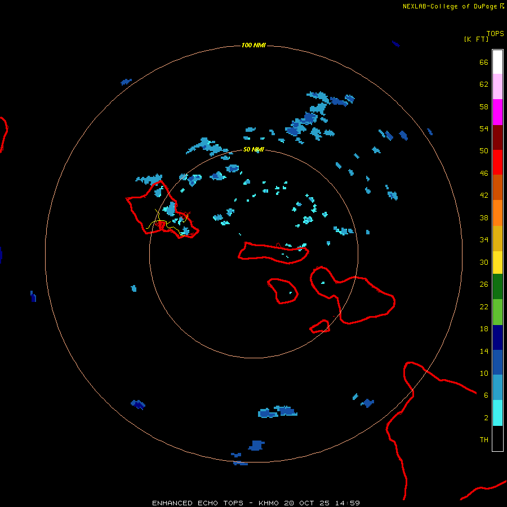
Task: Click the magenta legend swatch near 58
Action: coord(497,112)
